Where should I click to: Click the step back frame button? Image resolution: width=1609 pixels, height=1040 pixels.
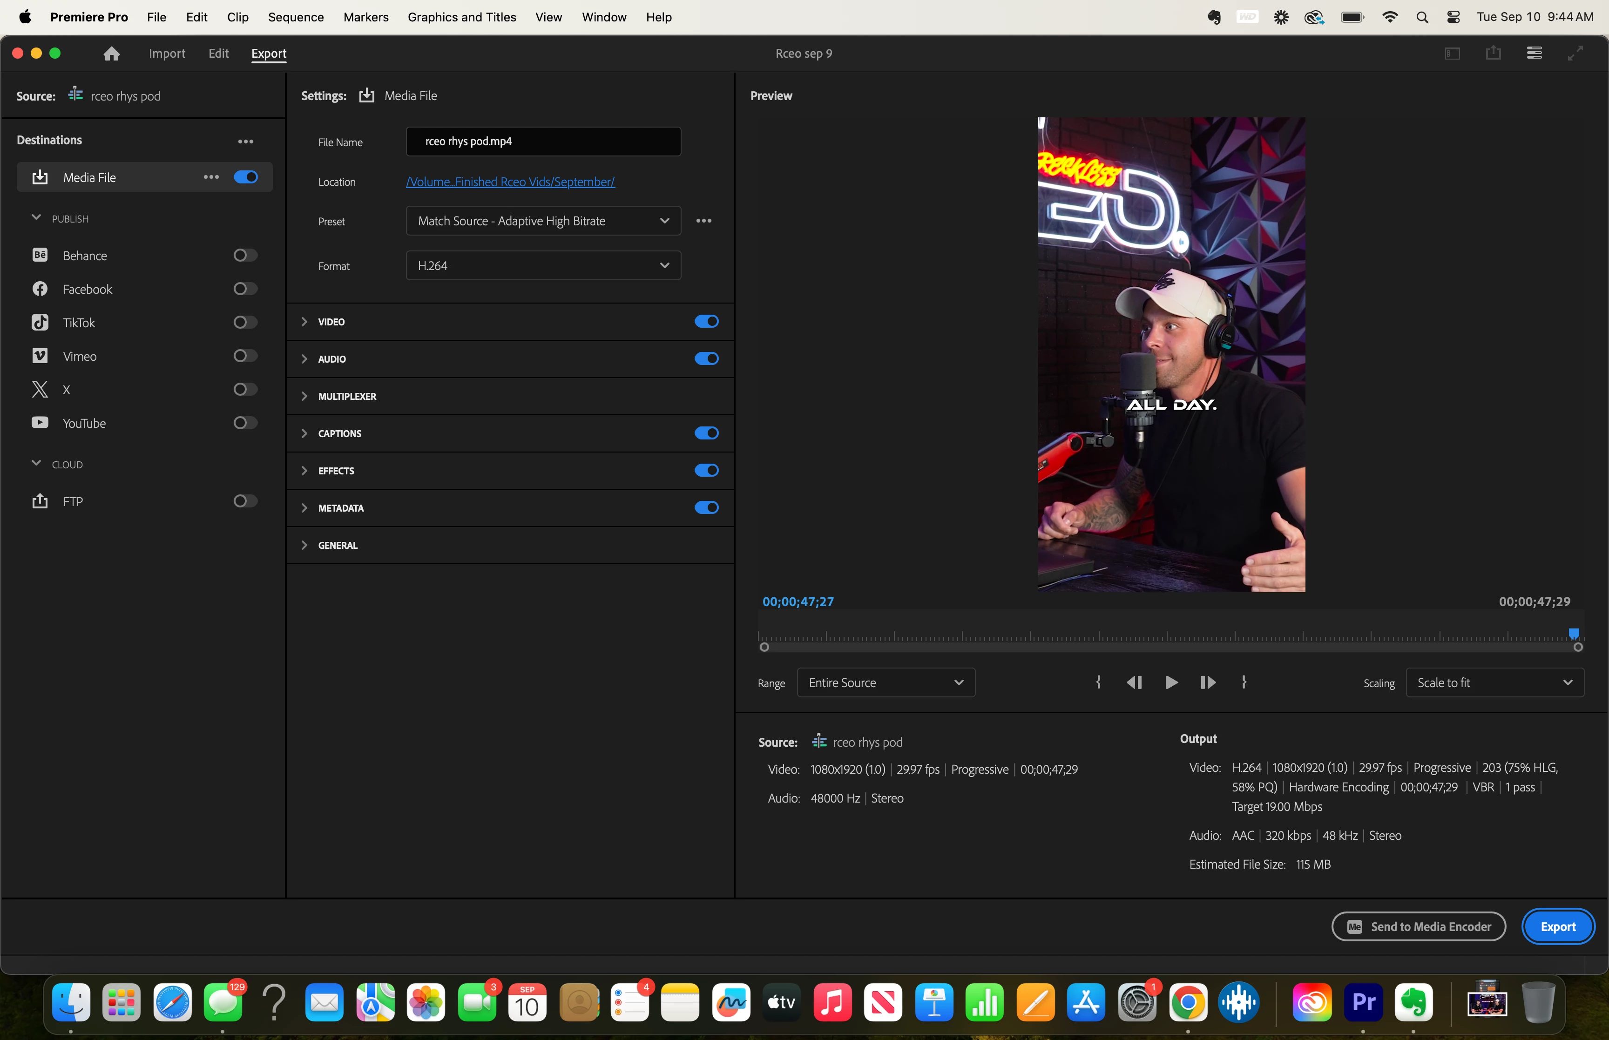[x=1134, y=683]
